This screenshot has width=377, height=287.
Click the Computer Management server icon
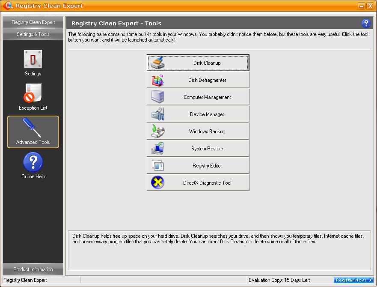pyautogui.click(x=157, y=97)
